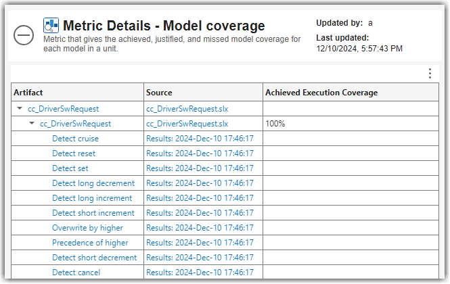Screen dimensions: 450x284
Task: Open results link for Detect long increment
Action: (200, 198)
